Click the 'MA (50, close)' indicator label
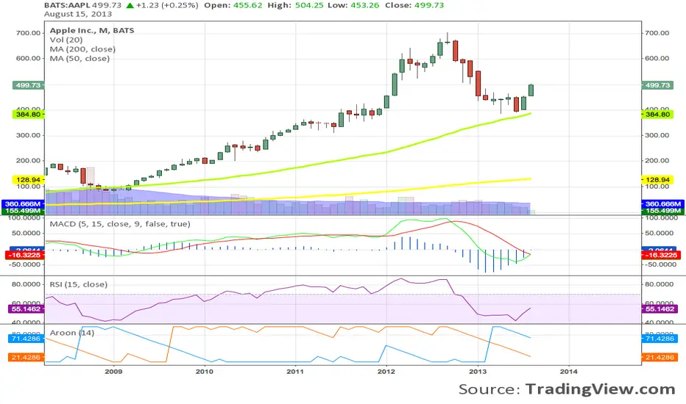 click(79, 59)
